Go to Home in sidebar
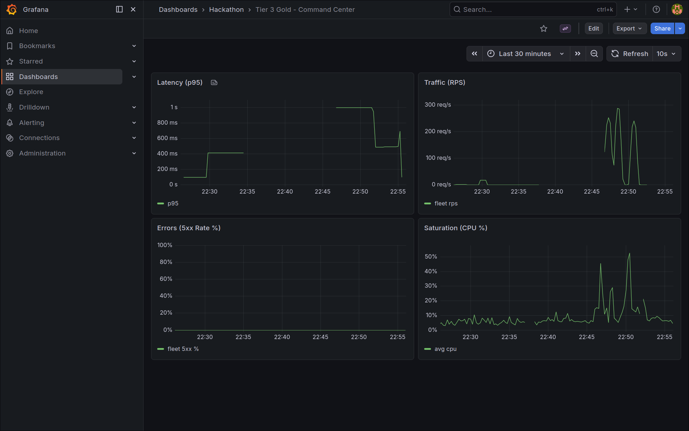This screenshot has height=431, width=689. pos(28,31)
